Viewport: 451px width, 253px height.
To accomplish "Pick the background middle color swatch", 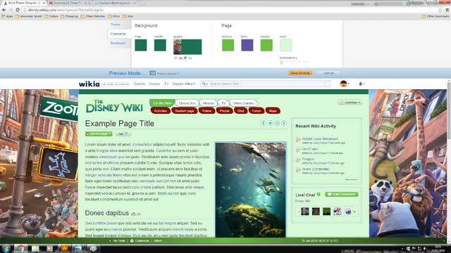I will pos(160,45).
